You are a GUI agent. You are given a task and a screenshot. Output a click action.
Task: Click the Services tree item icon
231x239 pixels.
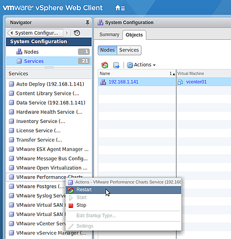click(19, 61)
